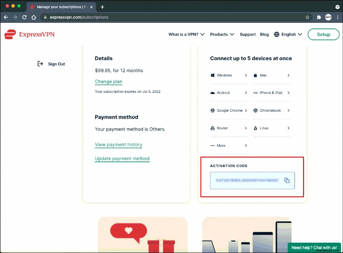Go to the browser home icon
343x253 pixels.
click(34, 17)
